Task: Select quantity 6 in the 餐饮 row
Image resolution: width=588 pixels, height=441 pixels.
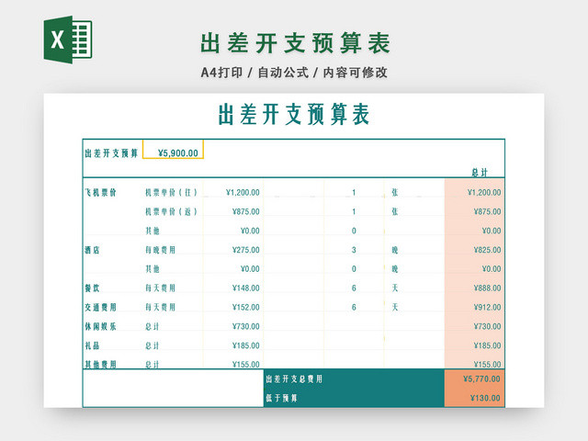Action: click(x=354, y=288)
